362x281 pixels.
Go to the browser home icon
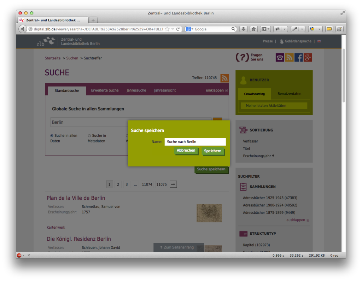point(254,29)
